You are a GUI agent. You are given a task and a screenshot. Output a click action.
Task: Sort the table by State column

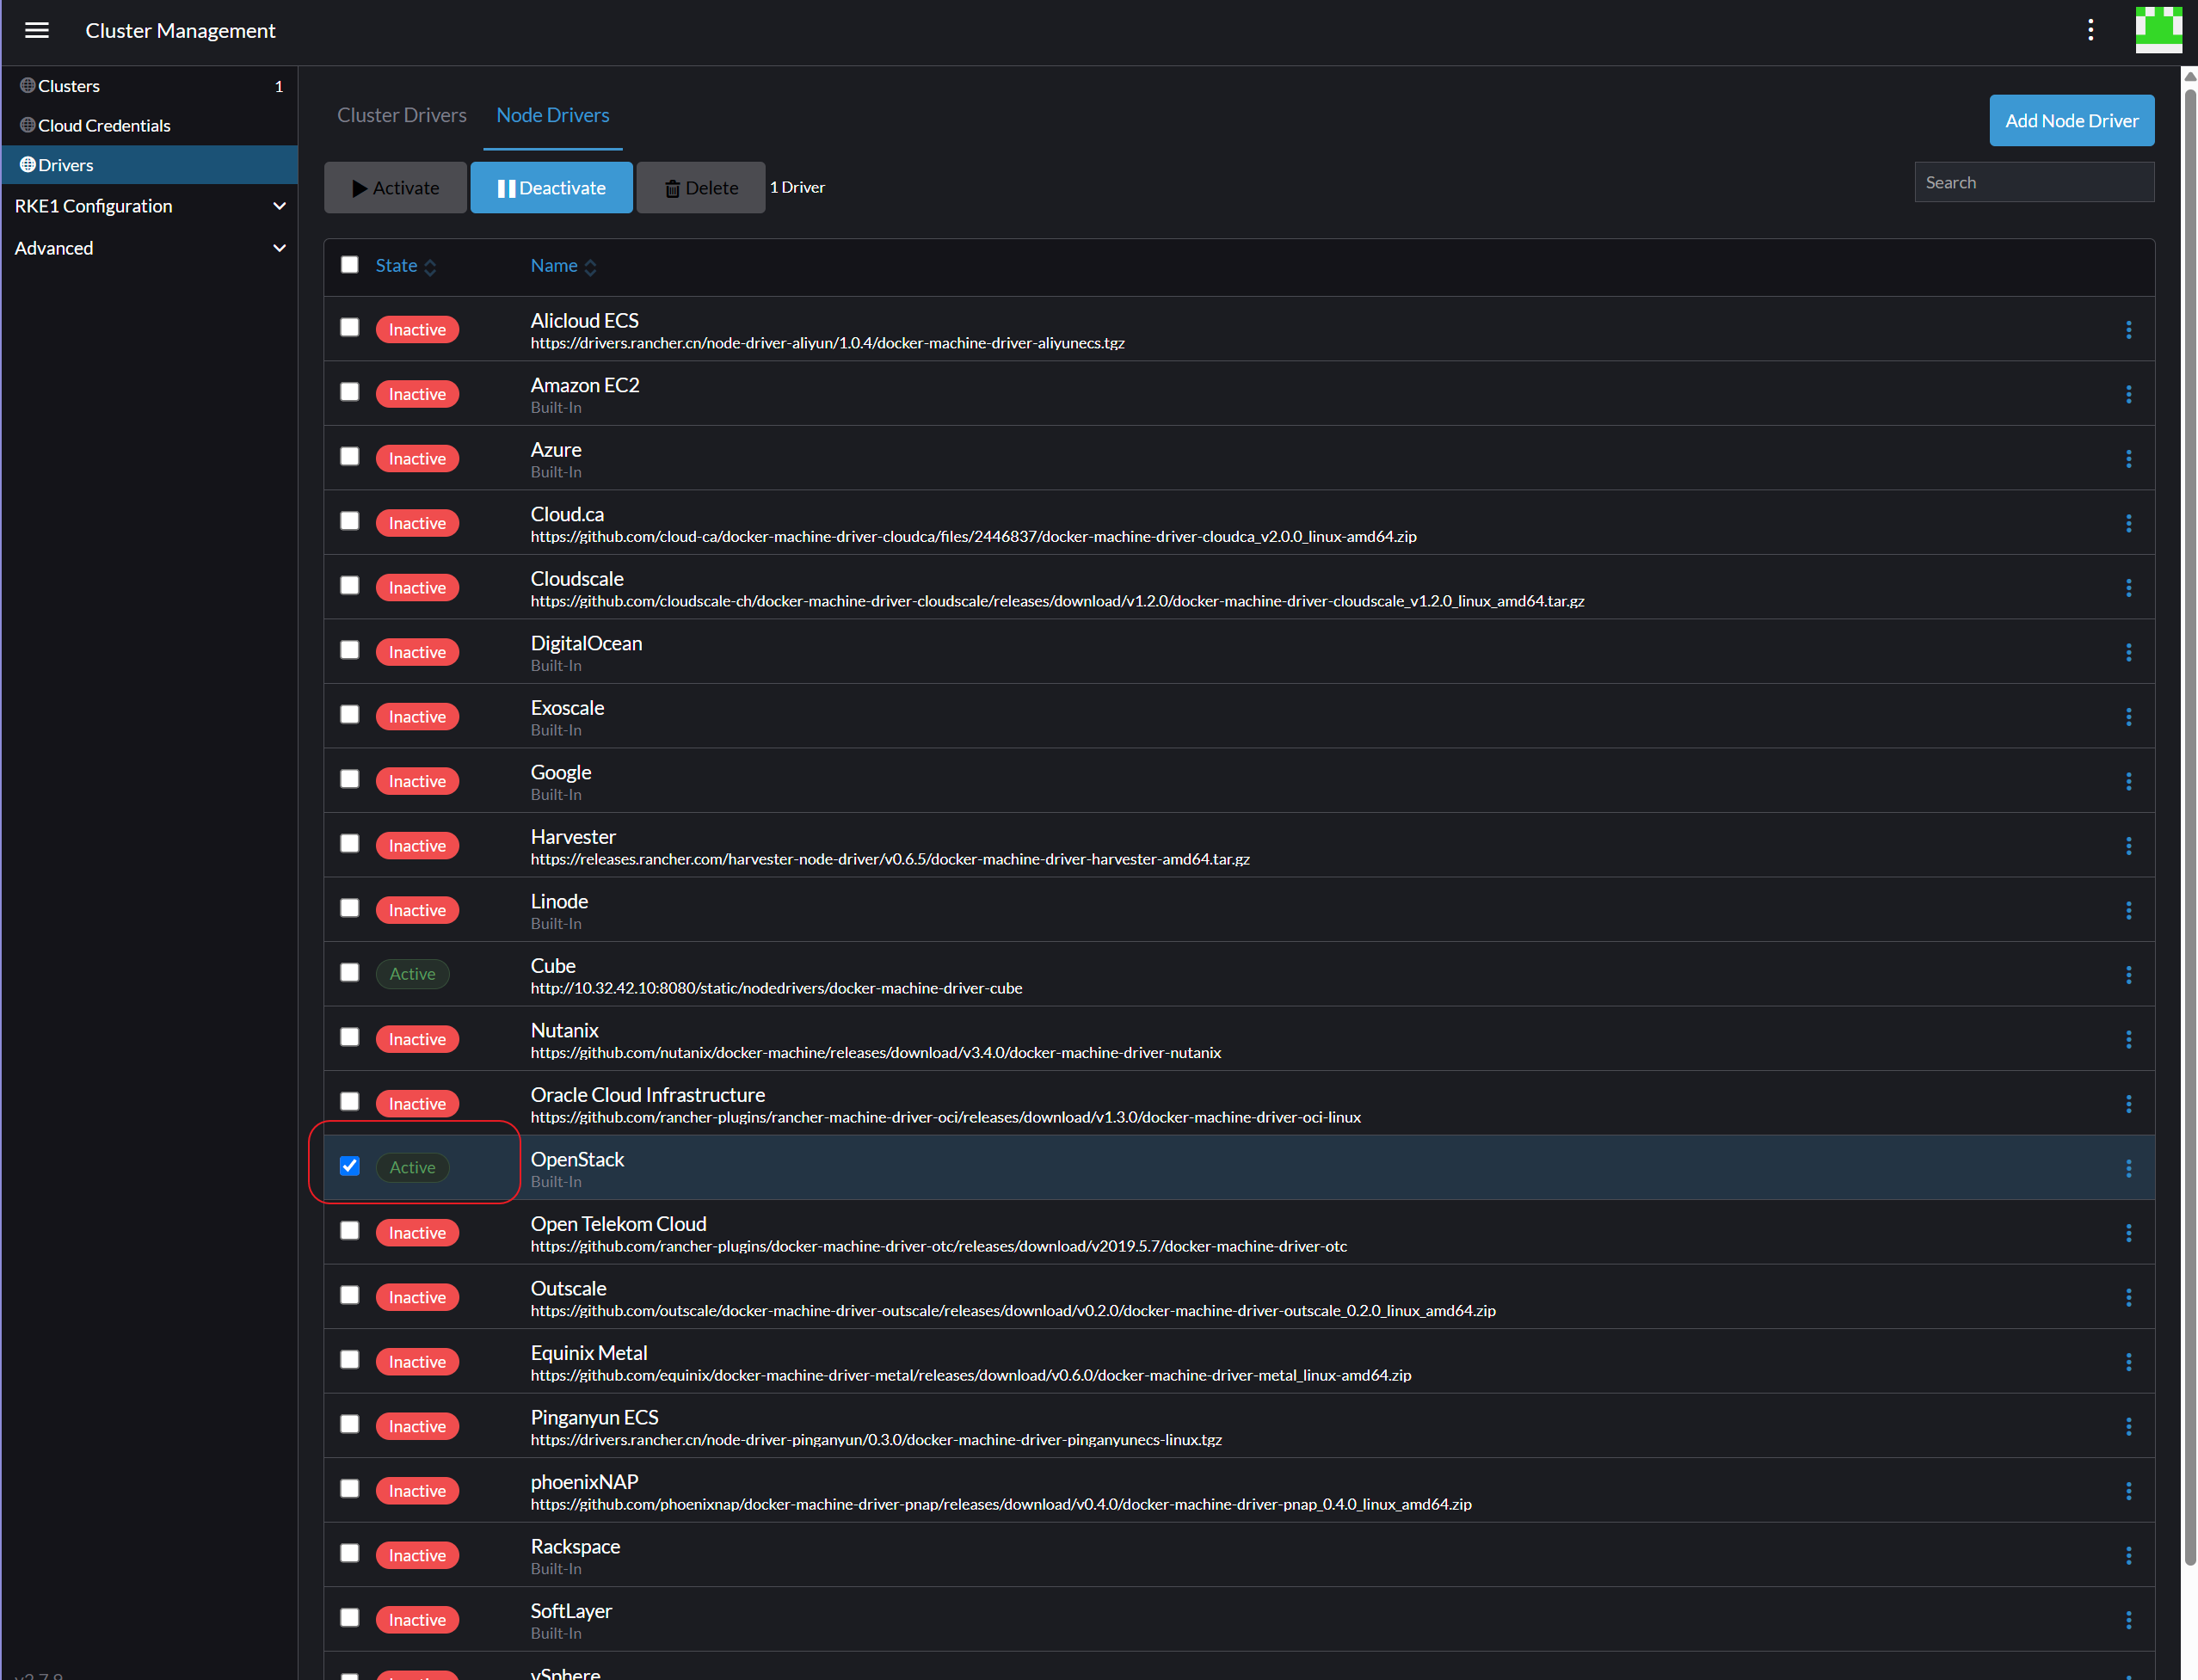coord(405,266)
